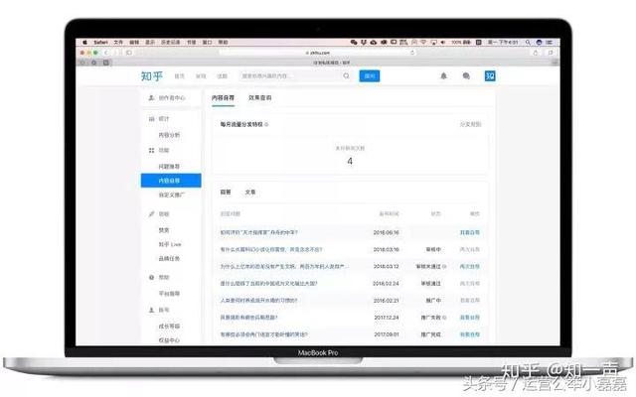The image size is (636, 397).
Task: Open the Apple menu icon
Action: point(85,43)
